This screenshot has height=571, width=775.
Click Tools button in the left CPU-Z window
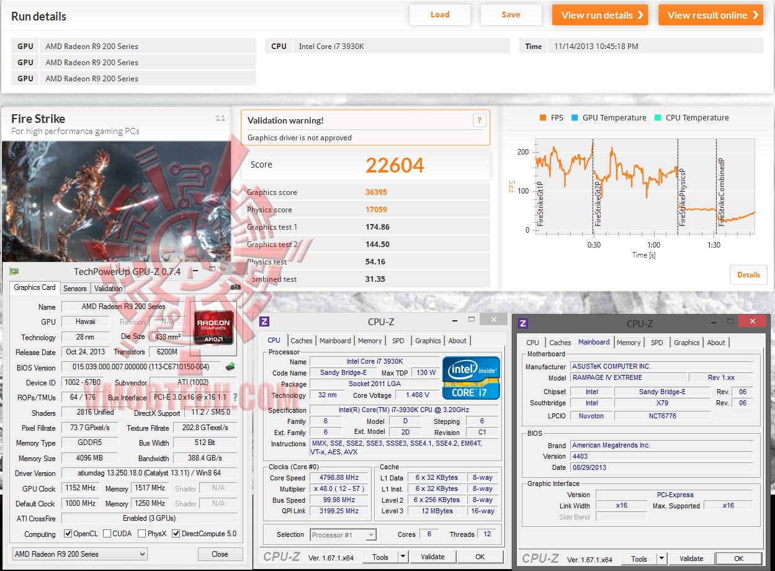tap(380, 557)
